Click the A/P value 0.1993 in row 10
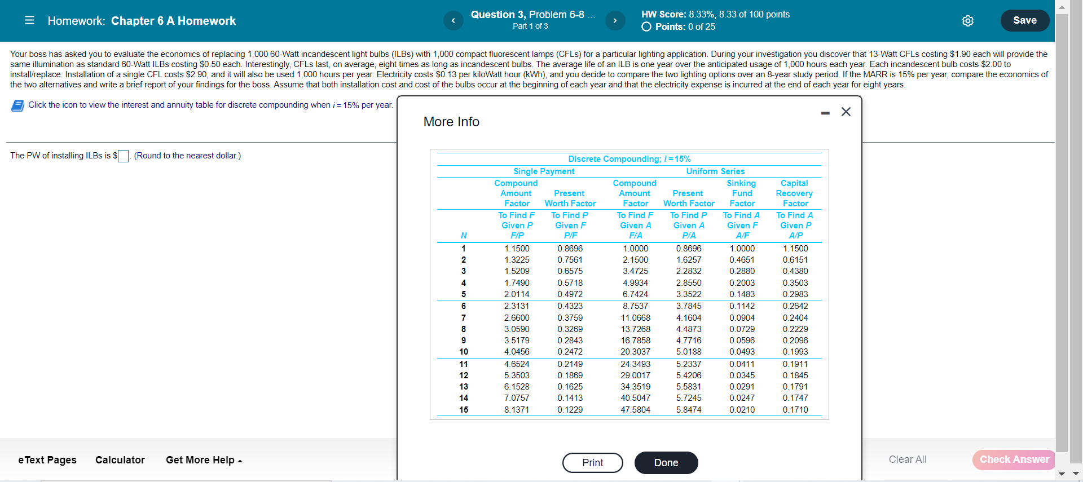Screen dimensions: 1083x482 pyautogui.click(x=795, y=352)
